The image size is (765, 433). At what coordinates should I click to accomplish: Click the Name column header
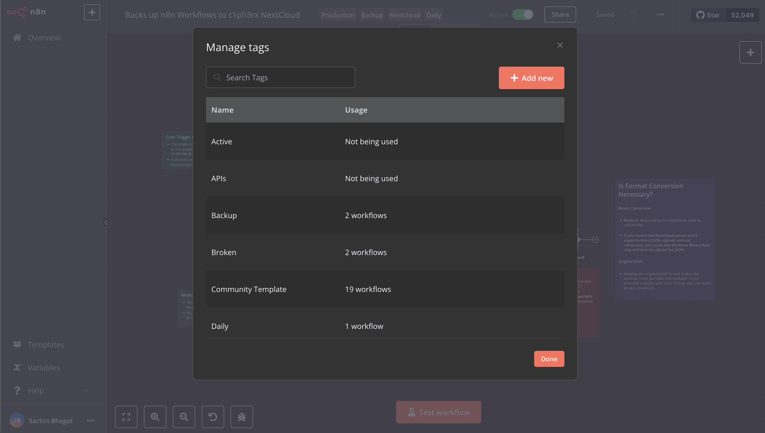pyautogui.click(x=222, y=110)
